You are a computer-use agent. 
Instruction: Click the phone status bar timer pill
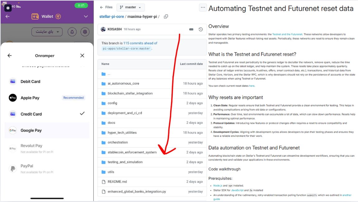click(x=81, y=5)
